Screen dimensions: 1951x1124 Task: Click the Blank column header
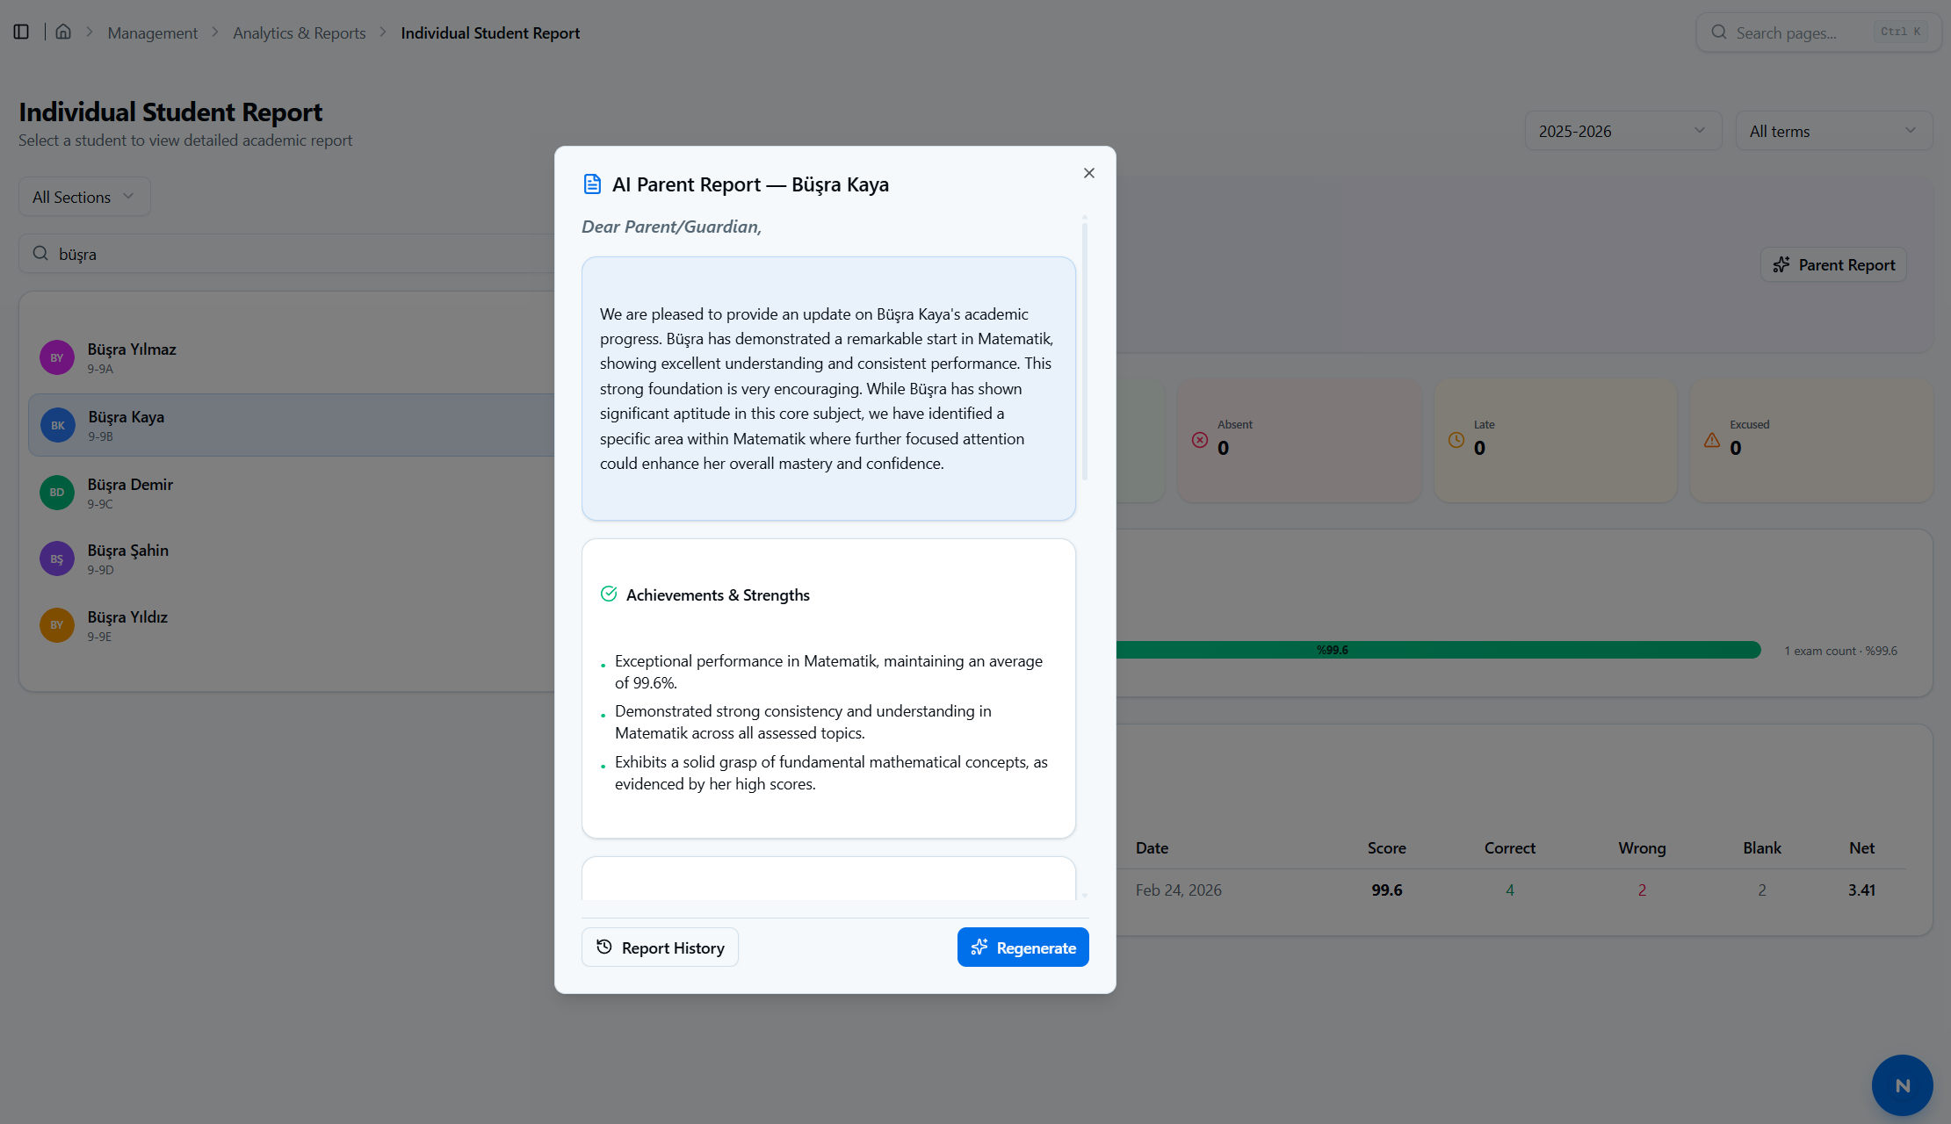tap(1762, 847)
